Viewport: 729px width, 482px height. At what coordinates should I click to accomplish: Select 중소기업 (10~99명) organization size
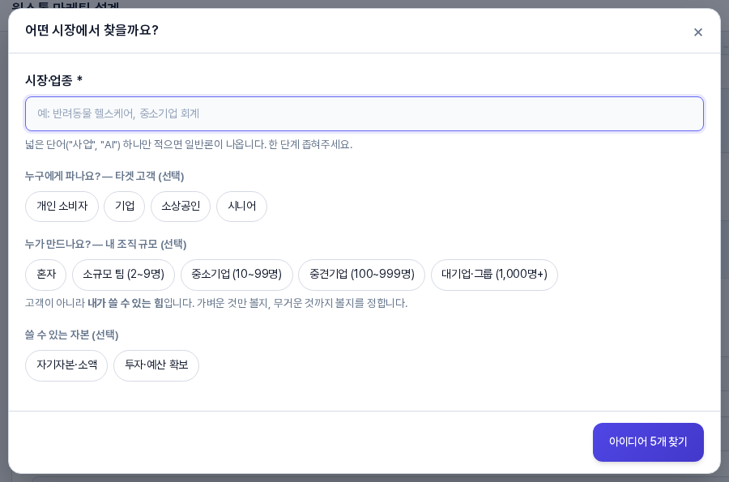point(237,275)
